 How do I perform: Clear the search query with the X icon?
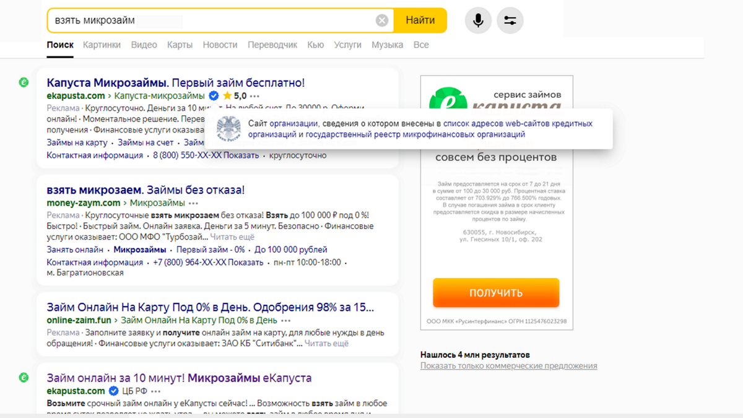382,20
